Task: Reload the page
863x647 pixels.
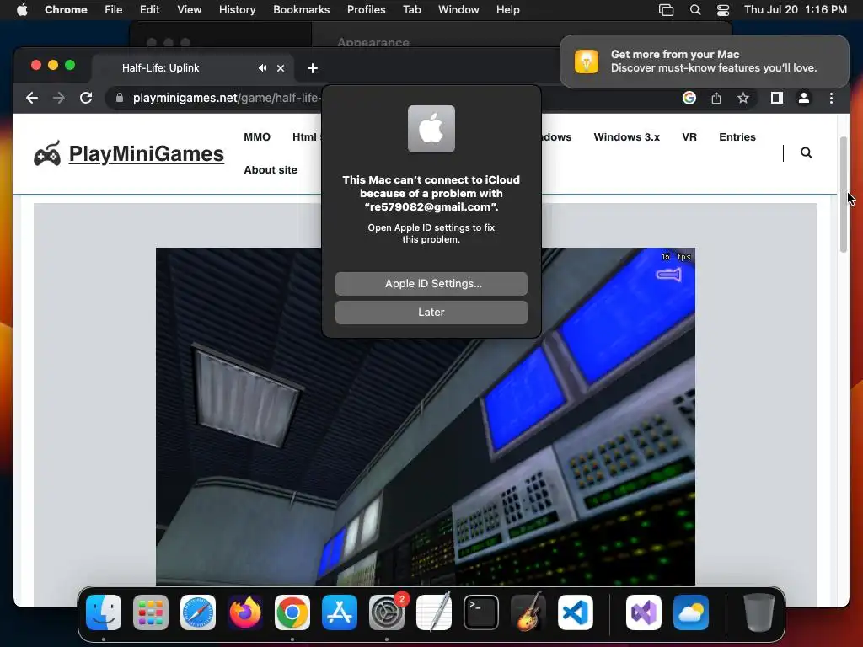Action: pos(86,98)
